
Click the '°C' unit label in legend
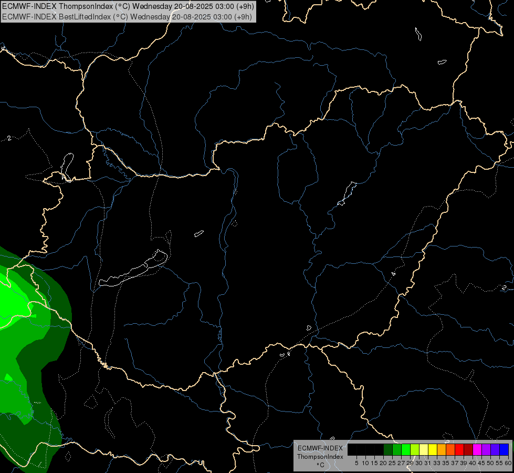(321, 465)
